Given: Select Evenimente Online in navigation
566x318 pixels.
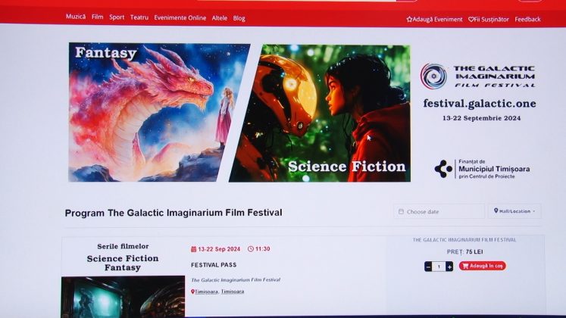Looking at the screenshot, I should click(x=180, y=17).
